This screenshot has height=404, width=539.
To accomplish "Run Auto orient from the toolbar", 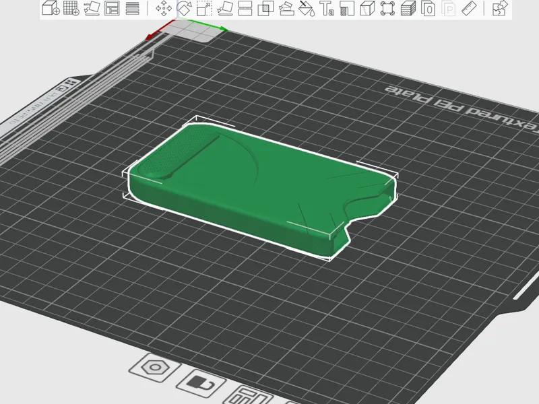I will (92, 8).
